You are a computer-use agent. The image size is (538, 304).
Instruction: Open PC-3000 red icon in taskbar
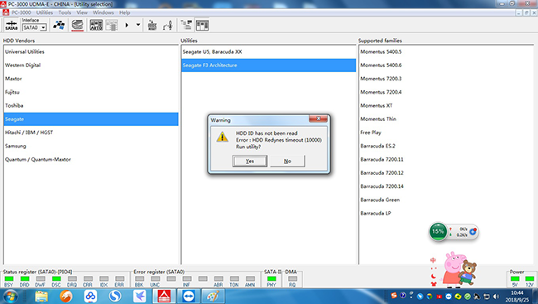(x=164, y=296)
